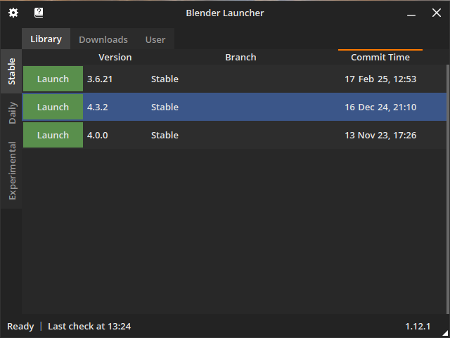Click the Last check at 13:24 status
This screenshot has width=450, height=340.
tap(89, 327)
